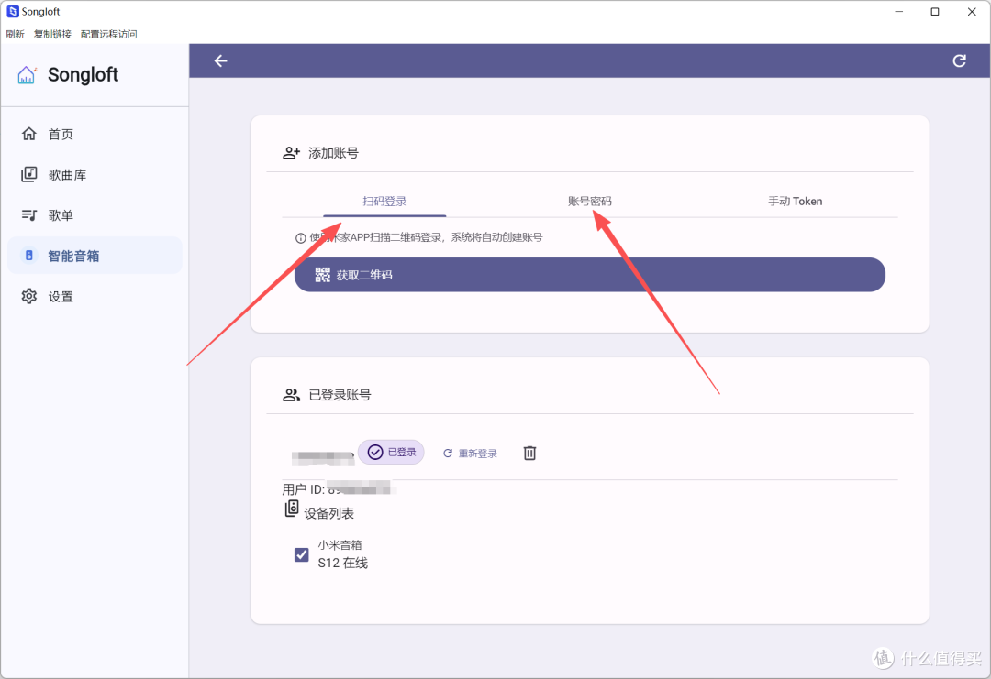Click the 重新登录 link
The width and height of the screenshot is (991, 679).
click(x=470, y=453)
